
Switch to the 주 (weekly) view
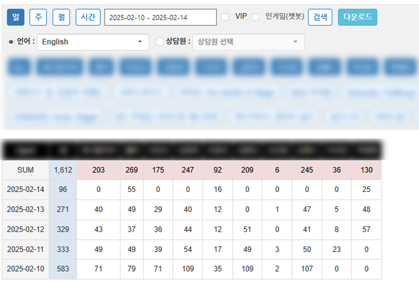[x=39, y=17]
